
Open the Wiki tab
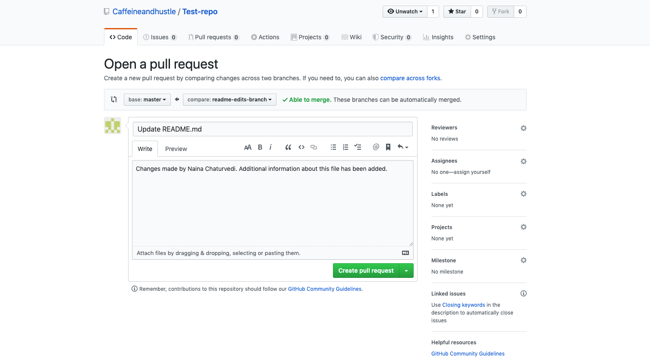pos(352,37)
